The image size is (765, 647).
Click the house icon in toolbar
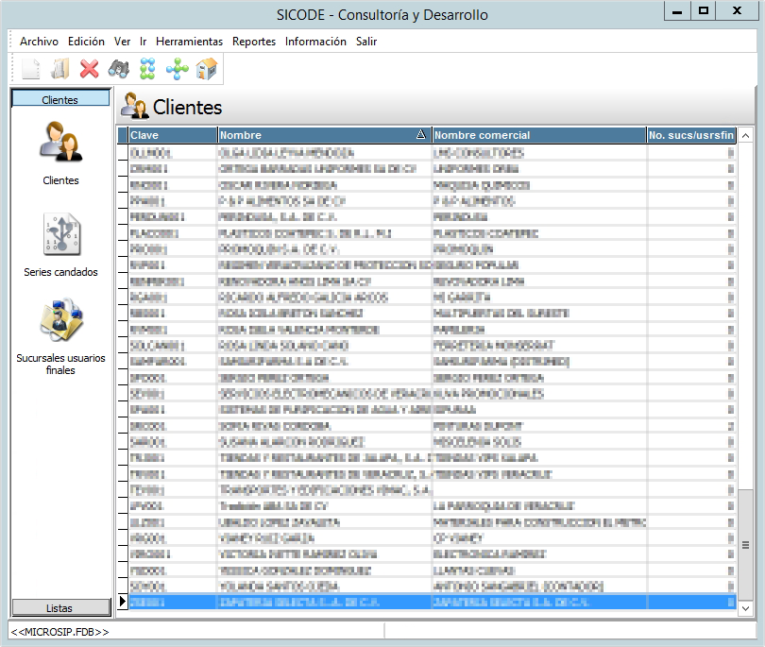206,68
